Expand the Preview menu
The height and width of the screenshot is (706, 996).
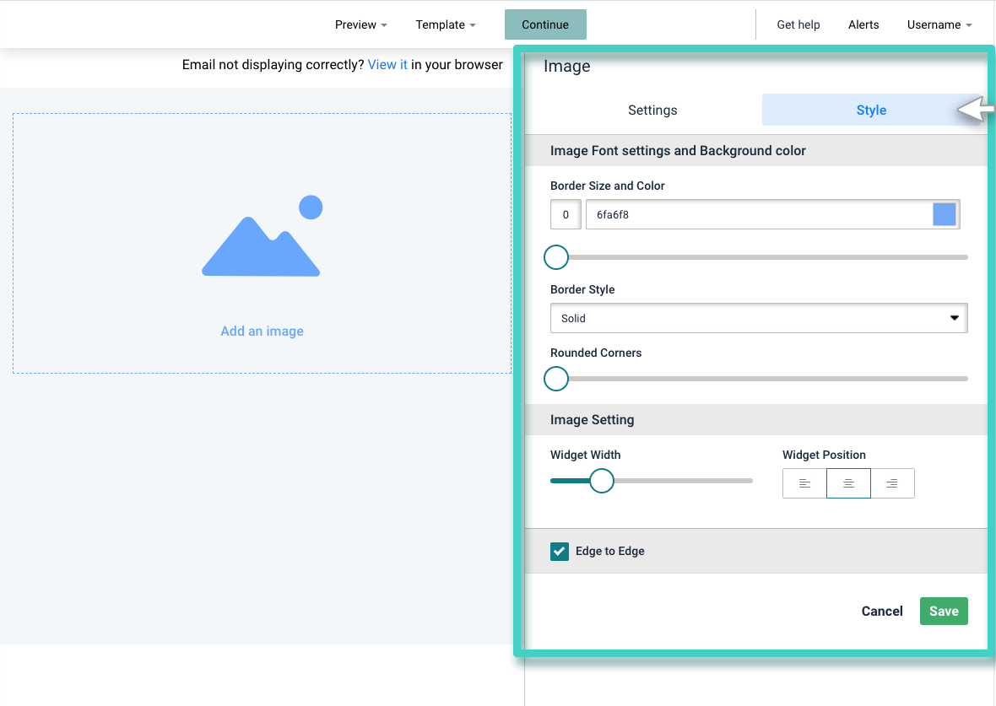click(x=360, y=24)
